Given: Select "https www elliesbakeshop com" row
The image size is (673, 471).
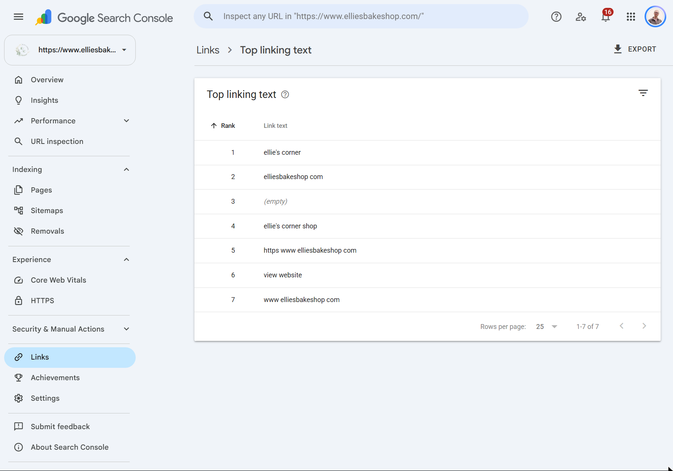Looking at the screenshot, I should pyautogui.click(x=427, y=250).
